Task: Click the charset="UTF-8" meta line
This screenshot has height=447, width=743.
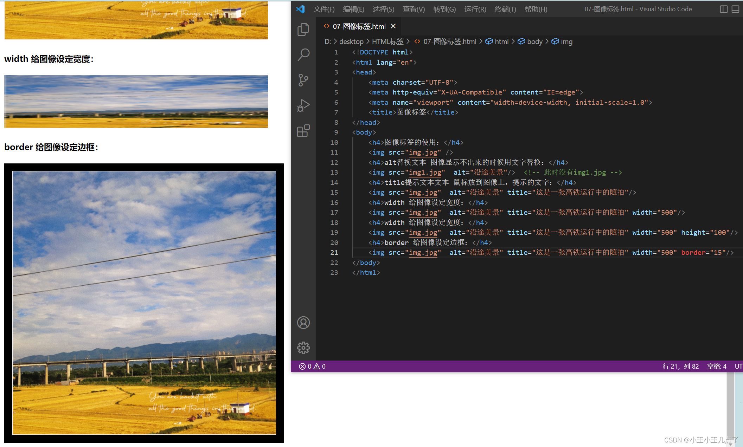Action: (413, 82)
